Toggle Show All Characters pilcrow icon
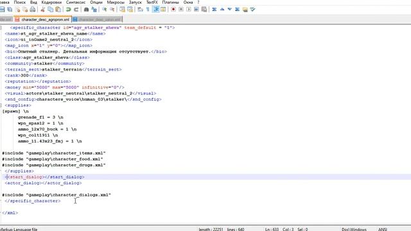Viewport: 411px width, 231px height. (148, 10)
